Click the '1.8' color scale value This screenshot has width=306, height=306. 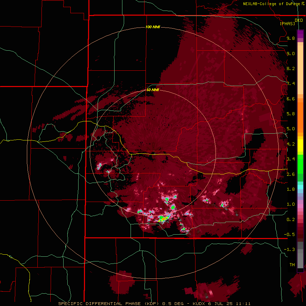coord(291,189)
